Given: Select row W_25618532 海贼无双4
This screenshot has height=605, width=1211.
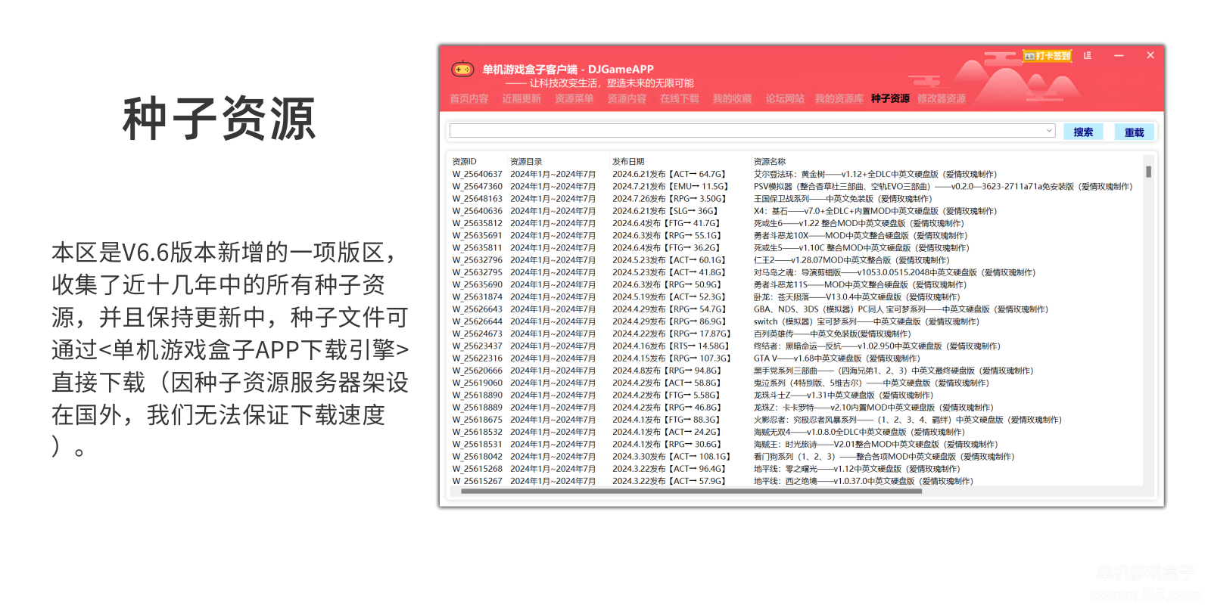Looking at the screenshot, I should click(x=797, y=432).
